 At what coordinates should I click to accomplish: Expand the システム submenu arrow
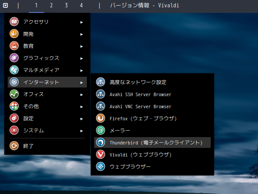(81, 131)
